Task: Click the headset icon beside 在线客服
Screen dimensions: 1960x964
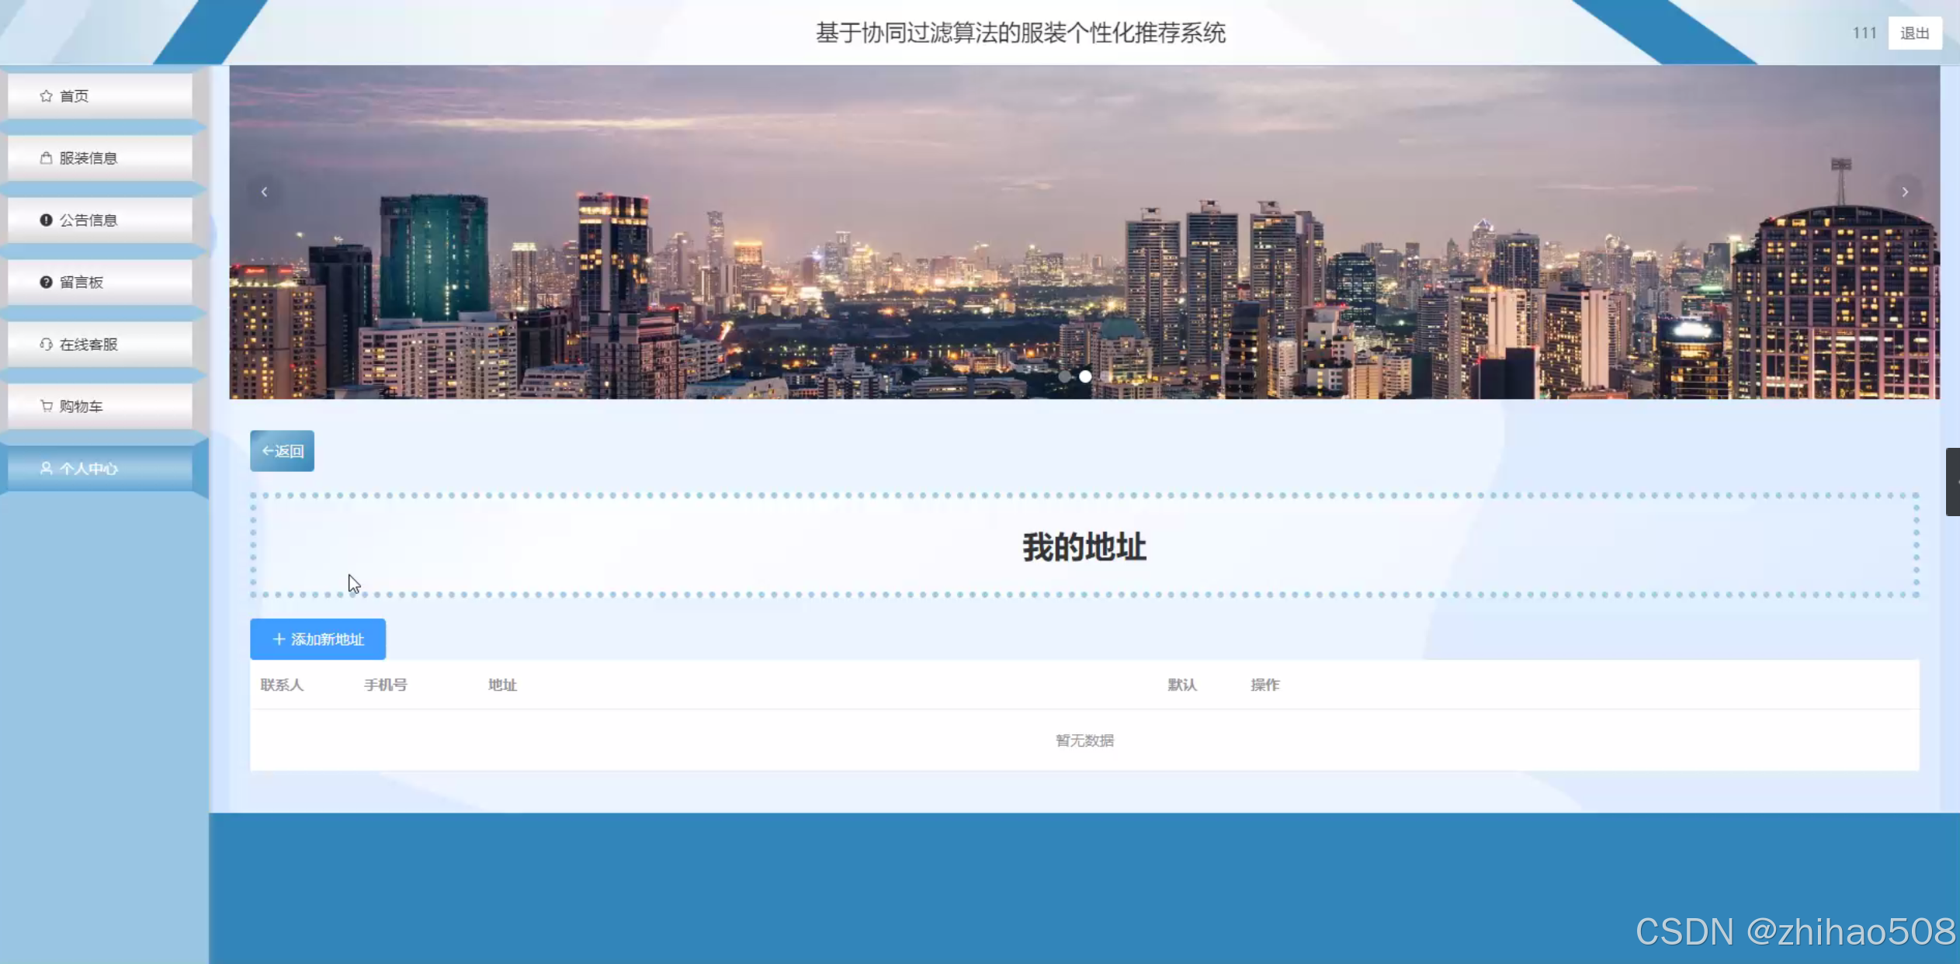Action: 46,345
